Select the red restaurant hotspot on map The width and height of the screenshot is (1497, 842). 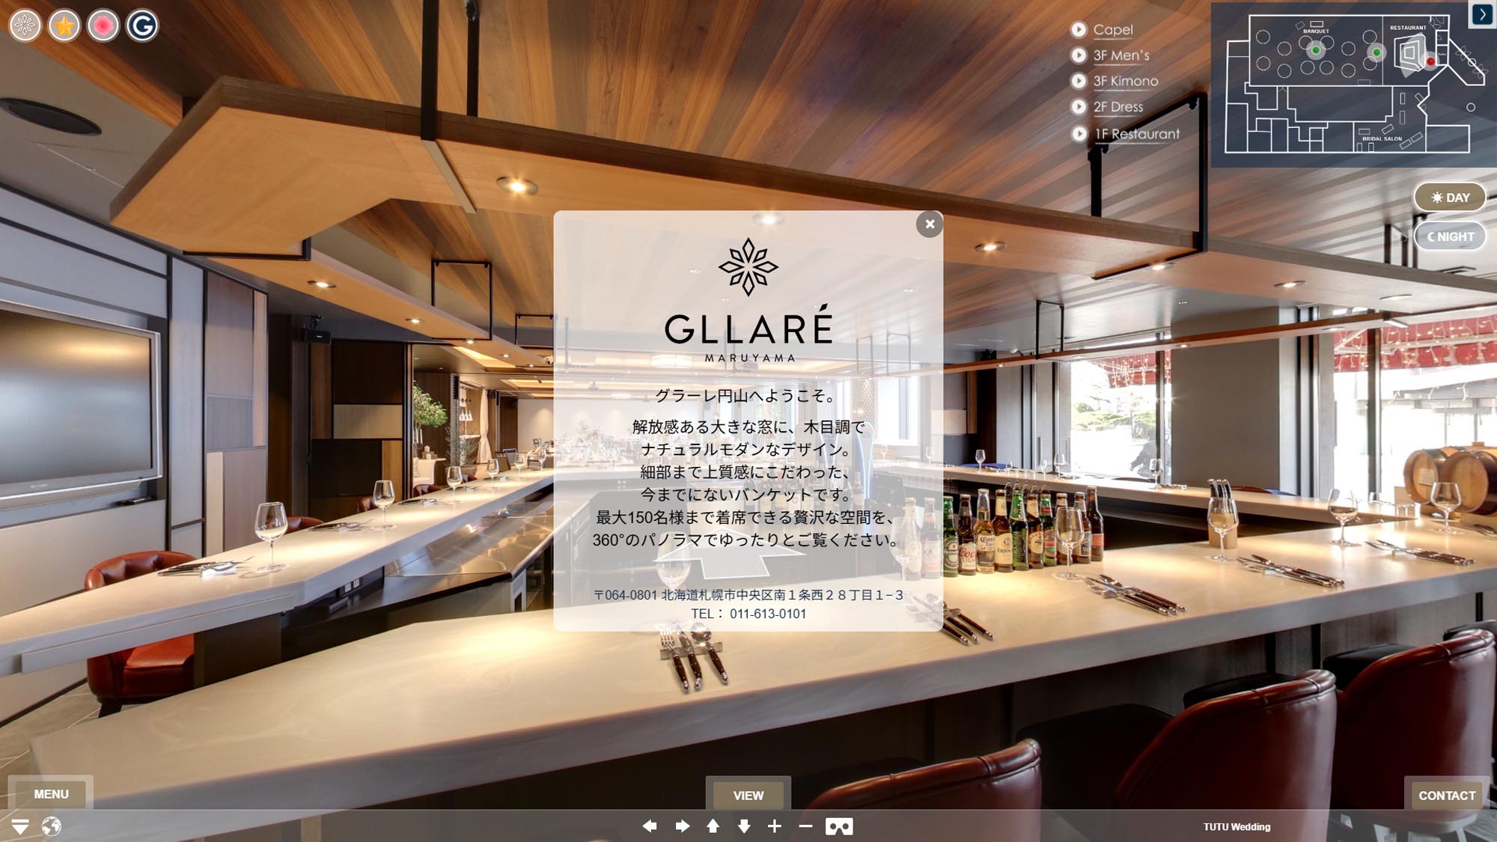tap(1430, 61)
